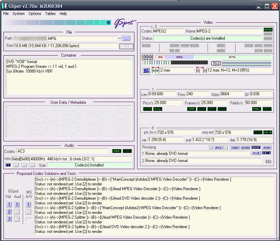The image size is (280, 241).
Task: Select audio stream 4 button
Action: click(x=32, y=165)
